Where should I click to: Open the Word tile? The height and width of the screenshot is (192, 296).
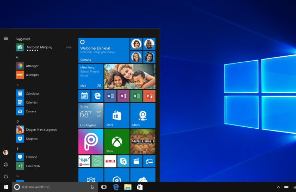click(110, 96)
